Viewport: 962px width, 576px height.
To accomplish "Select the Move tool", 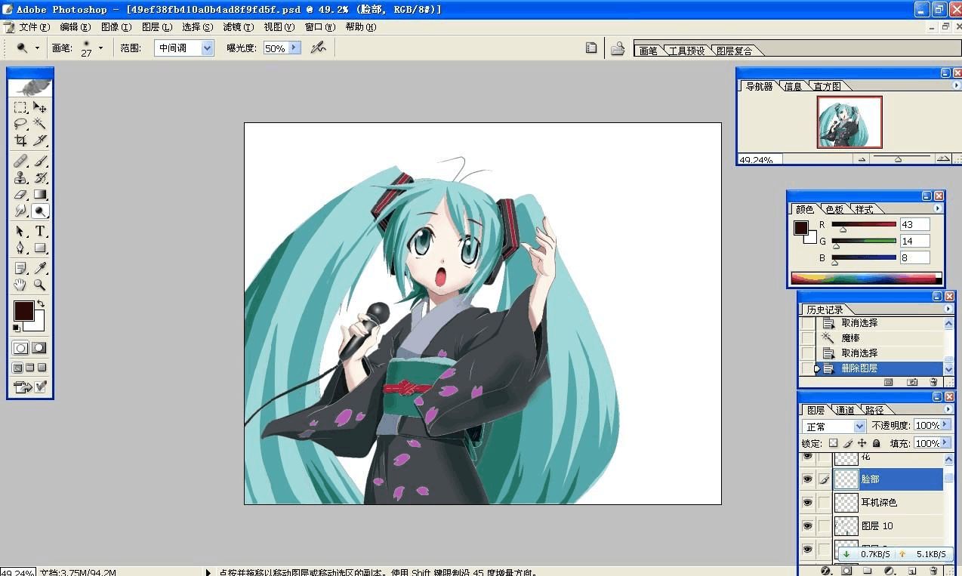I will (40, 107).
